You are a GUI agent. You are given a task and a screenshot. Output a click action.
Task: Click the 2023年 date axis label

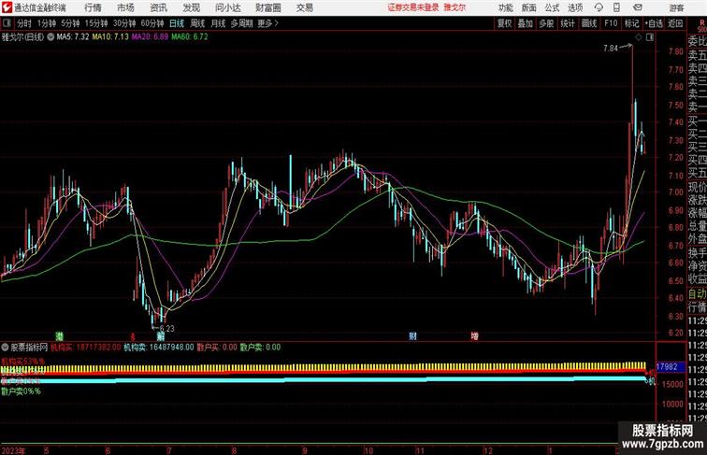[x=13, y=450]
